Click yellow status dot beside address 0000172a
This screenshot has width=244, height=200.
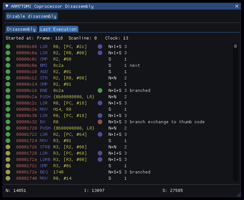(x=8, y=159)
